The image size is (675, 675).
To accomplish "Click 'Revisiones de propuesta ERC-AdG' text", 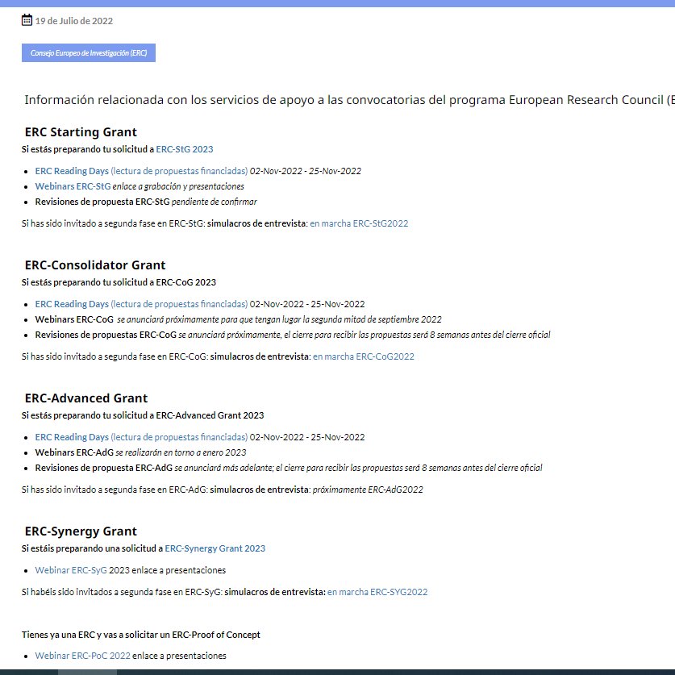I will (x=104, y=468).
